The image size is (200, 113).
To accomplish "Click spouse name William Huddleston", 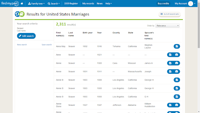I will pos(150,105).
